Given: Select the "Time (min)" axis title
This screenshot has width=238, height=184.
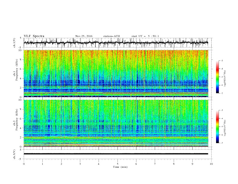Looking at the screenshot, I should click(x=120, y=167).
